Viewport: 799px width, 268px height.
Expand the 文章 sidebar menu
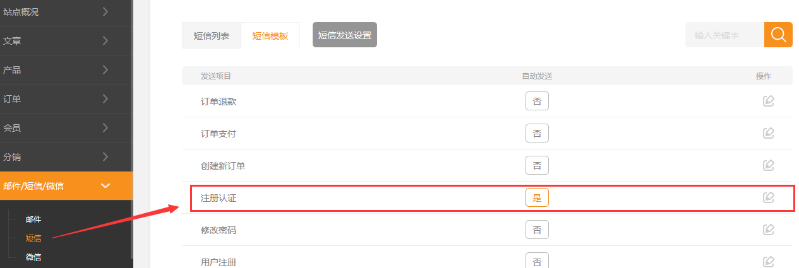pyautogui.click(x=66, y=41)
